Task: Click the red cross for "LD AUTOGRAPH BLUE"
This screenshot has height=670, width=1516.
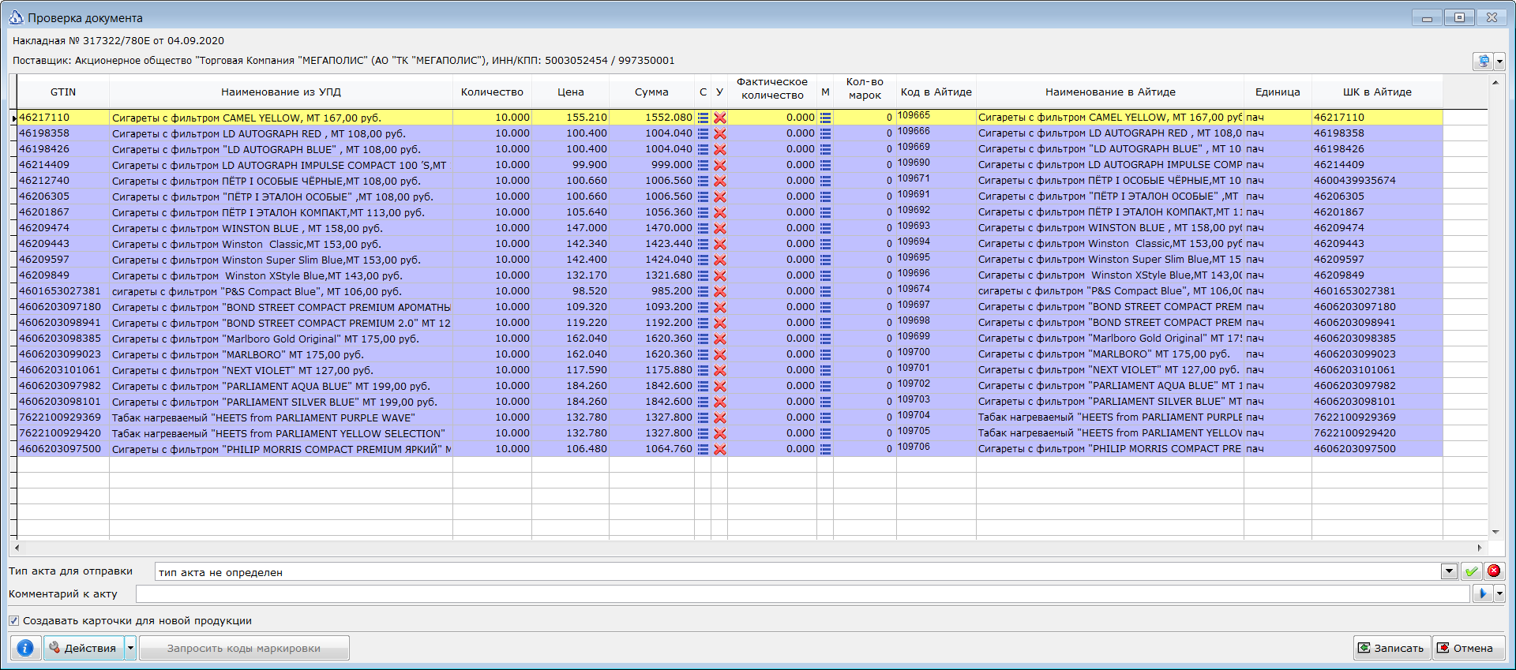Action: coord(720,149)
